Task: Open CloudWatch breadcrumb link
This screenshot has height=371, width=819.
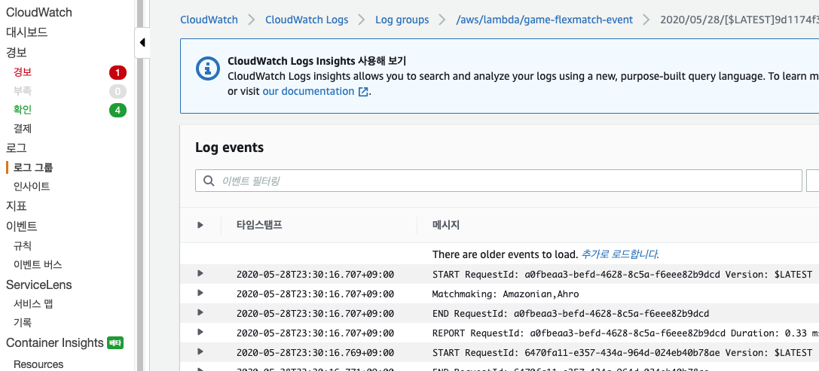Action: 209,20
